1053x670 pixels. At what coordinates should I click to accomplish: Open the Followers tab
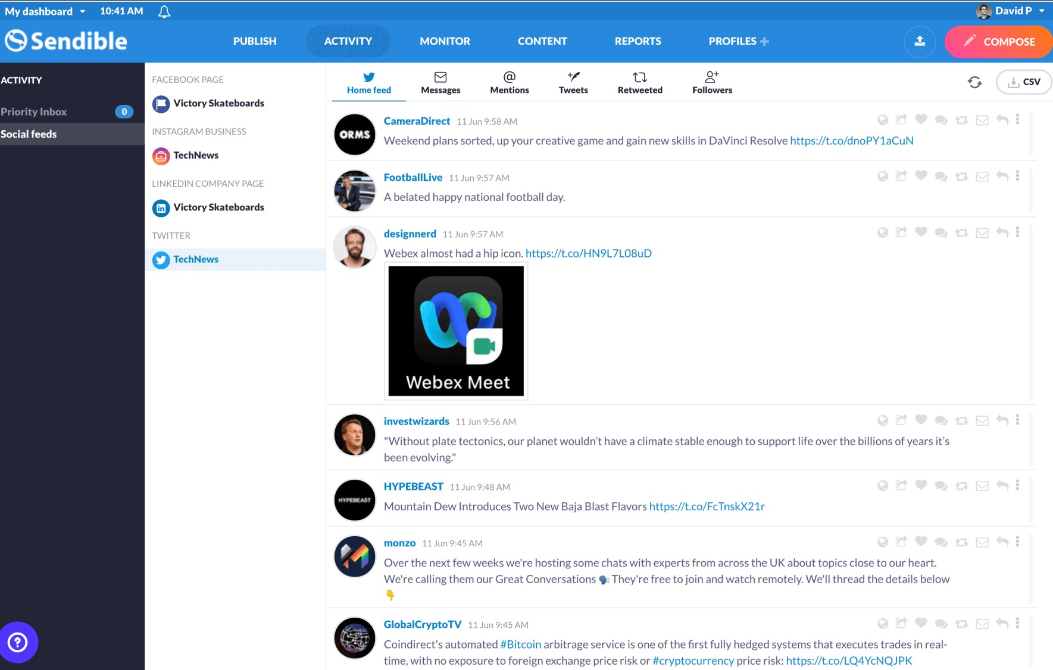pyautogui.click(x=712, y=83)
